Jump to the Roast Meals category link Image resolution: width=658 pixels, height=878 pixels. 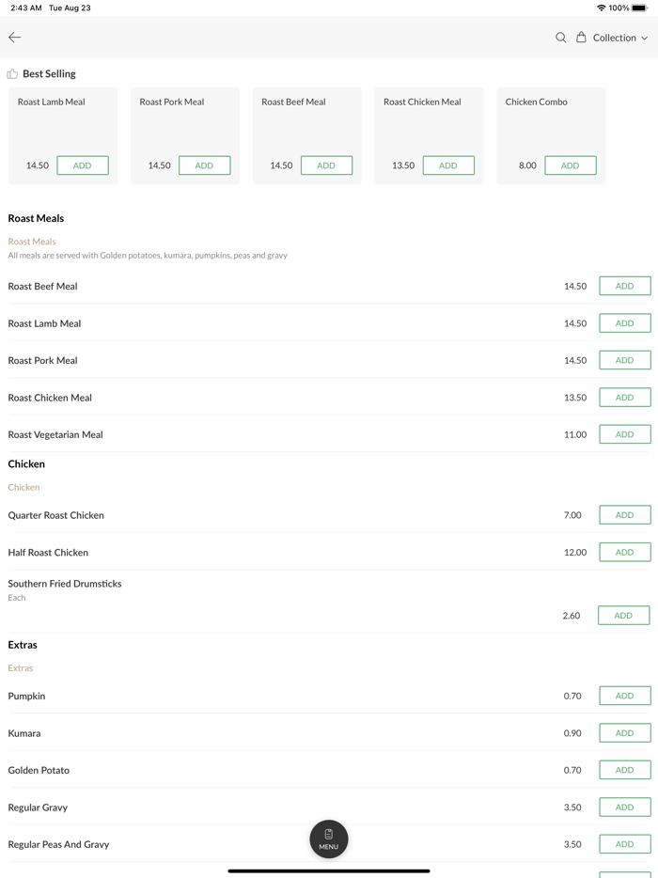32,242
